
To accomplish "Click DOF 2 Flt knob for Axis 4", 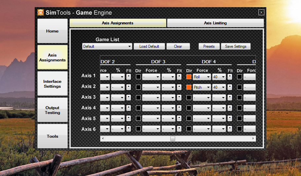I will 129,108.
